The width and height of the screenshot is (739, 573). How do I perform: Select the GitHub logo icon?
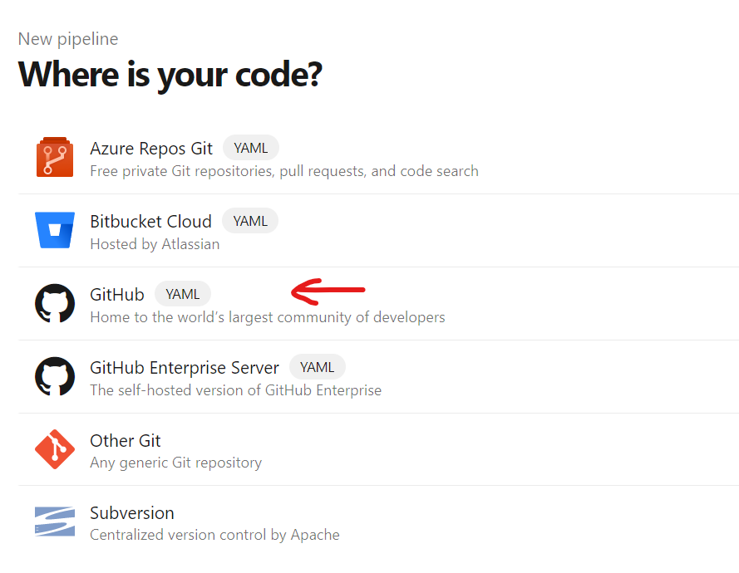[54, 304]
